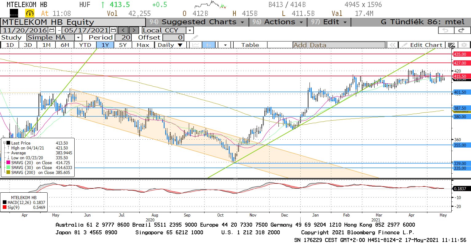
Task: Click the end date field 05/17/2021
Action: (x=86, y=30)
